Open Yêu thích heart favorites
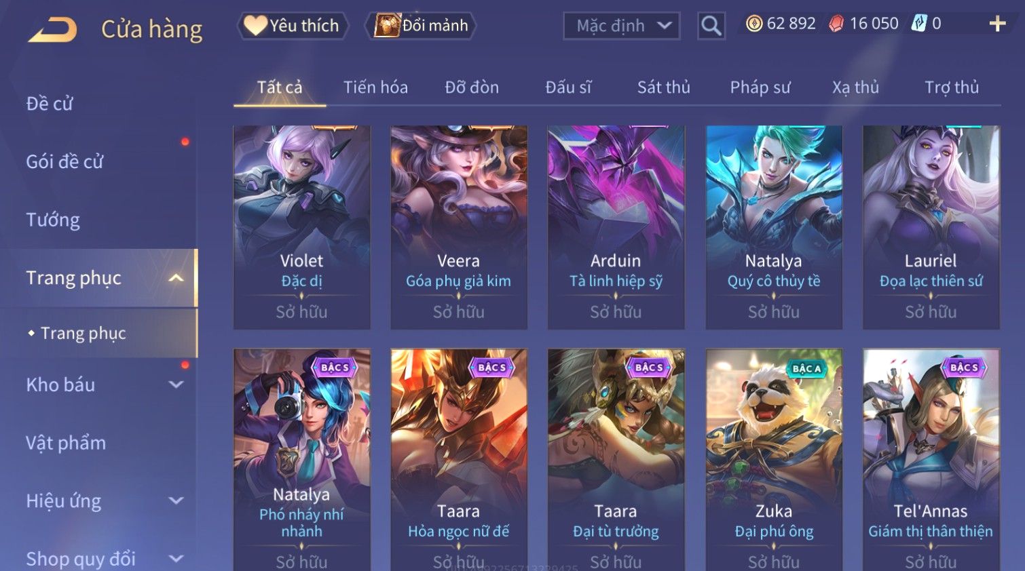This screenshot has width=1025, height=571. tap(292, 26)
